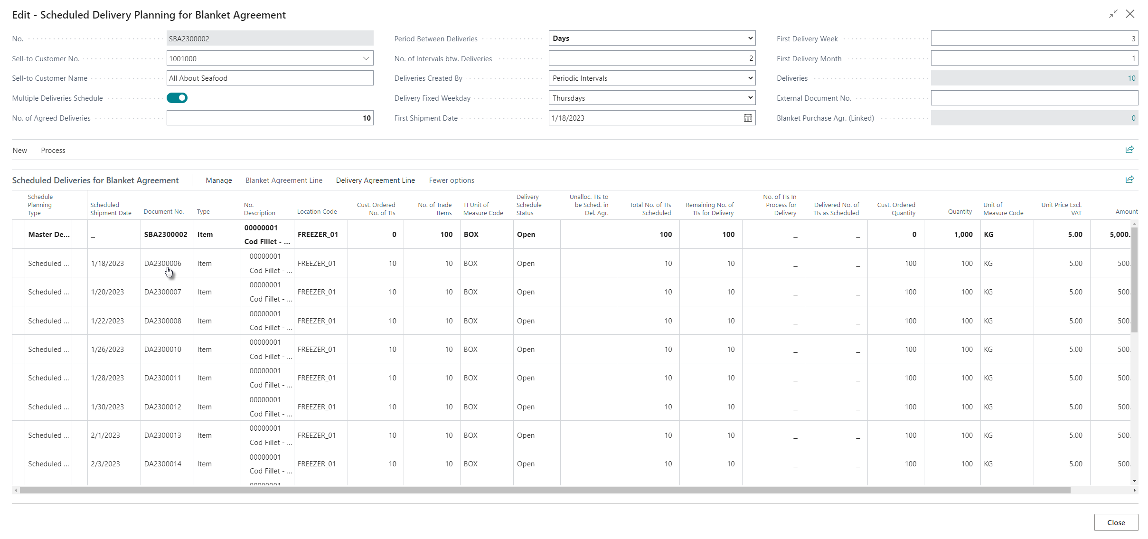Open the Manage menu in deliveries subpage
Screen dimensions: 1148x539
pos(218,180)
